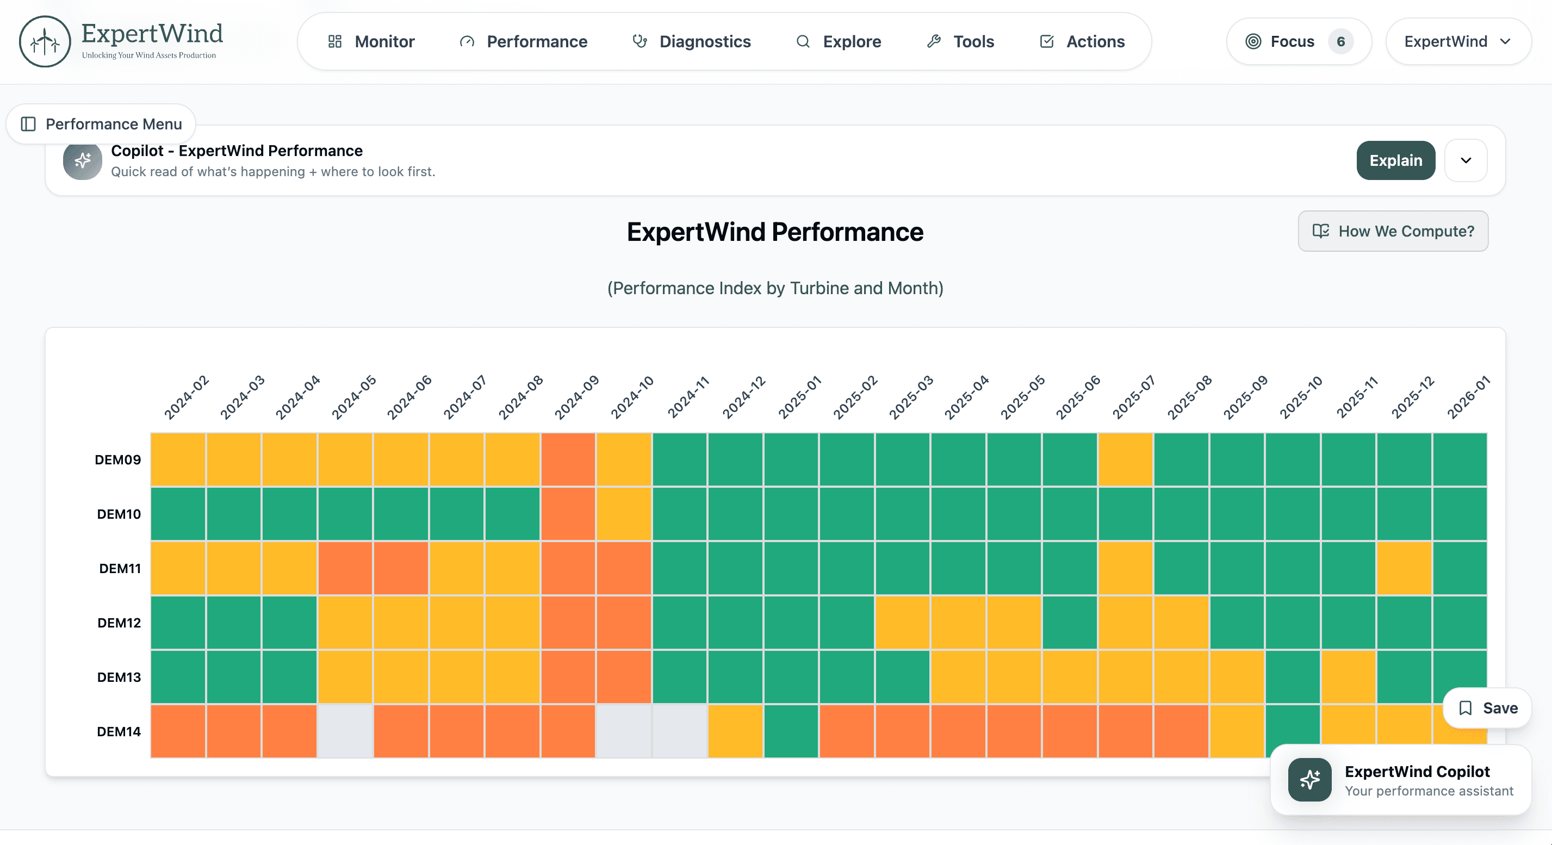Image resolution: width=1552 pixels, height=845 pixels.
Task: Click the Diagnostics stethoscope icon
Action: click(640, 41)
